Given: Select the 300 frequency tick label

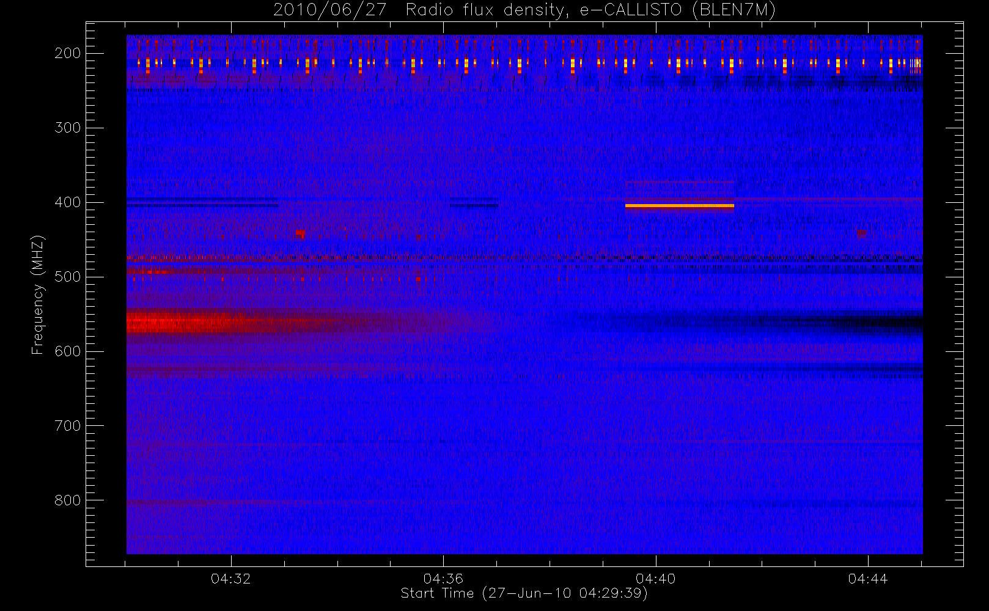Looking at the screenshot, I should point(68,128).
